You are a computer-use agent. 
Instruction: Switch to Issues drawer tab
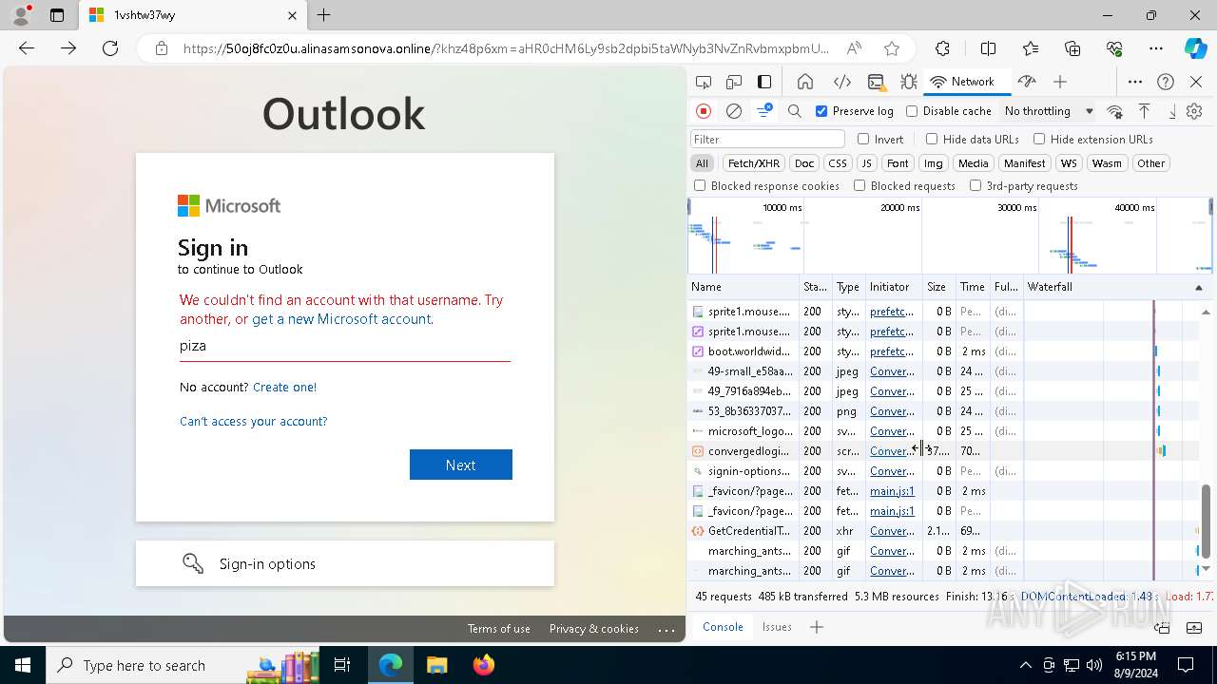click(x=777, y=627)
